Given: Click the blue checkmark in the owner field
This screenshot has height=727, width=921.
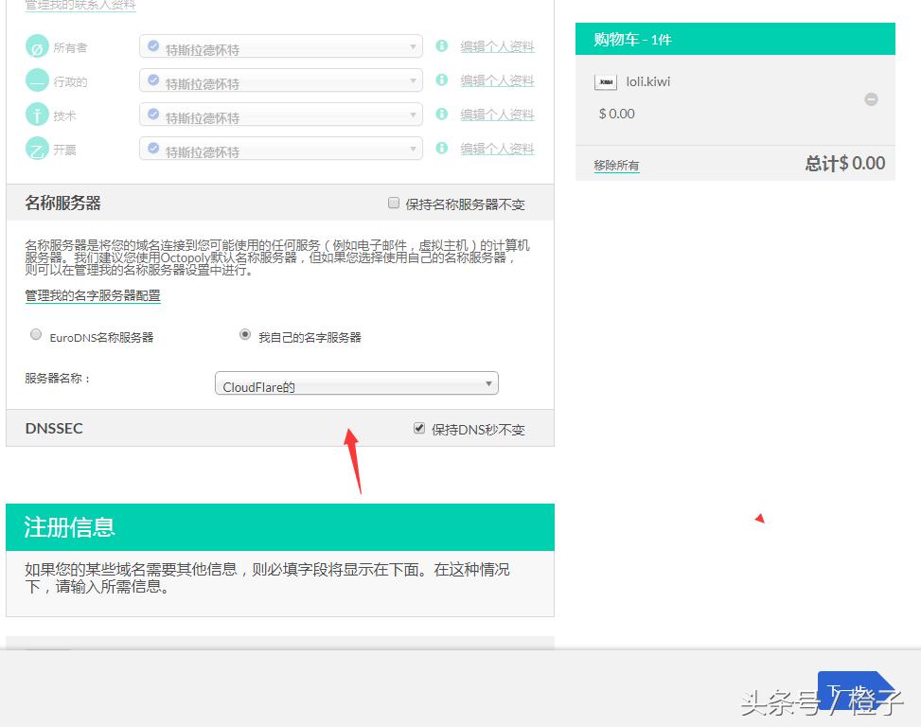Looking at the screenshot, I should pyautogui.click(x=154, y=46).
